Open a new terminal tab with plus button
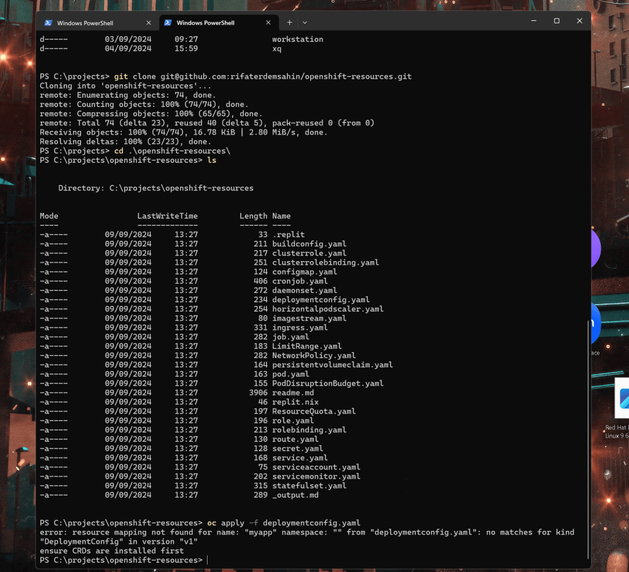629x572 pixels. (x=289, y=23)
